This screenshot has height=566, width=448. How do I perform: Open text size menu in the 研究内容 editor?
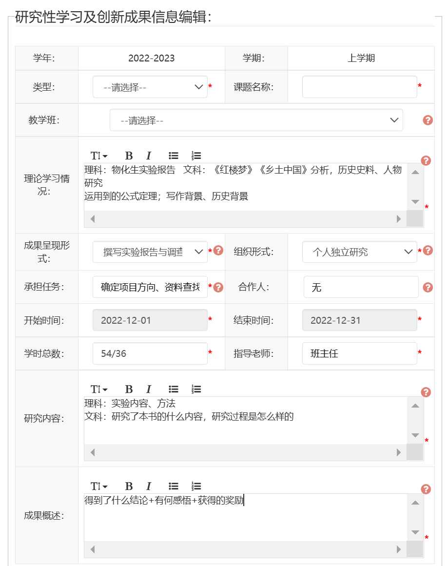pyautogui.click(x=99, y=389)
